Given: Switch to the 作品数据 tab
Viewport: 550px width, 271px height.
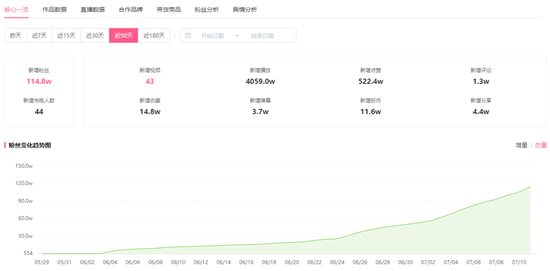Looking at the screenshot, I should pyautogui.click(x=54, y=10).
